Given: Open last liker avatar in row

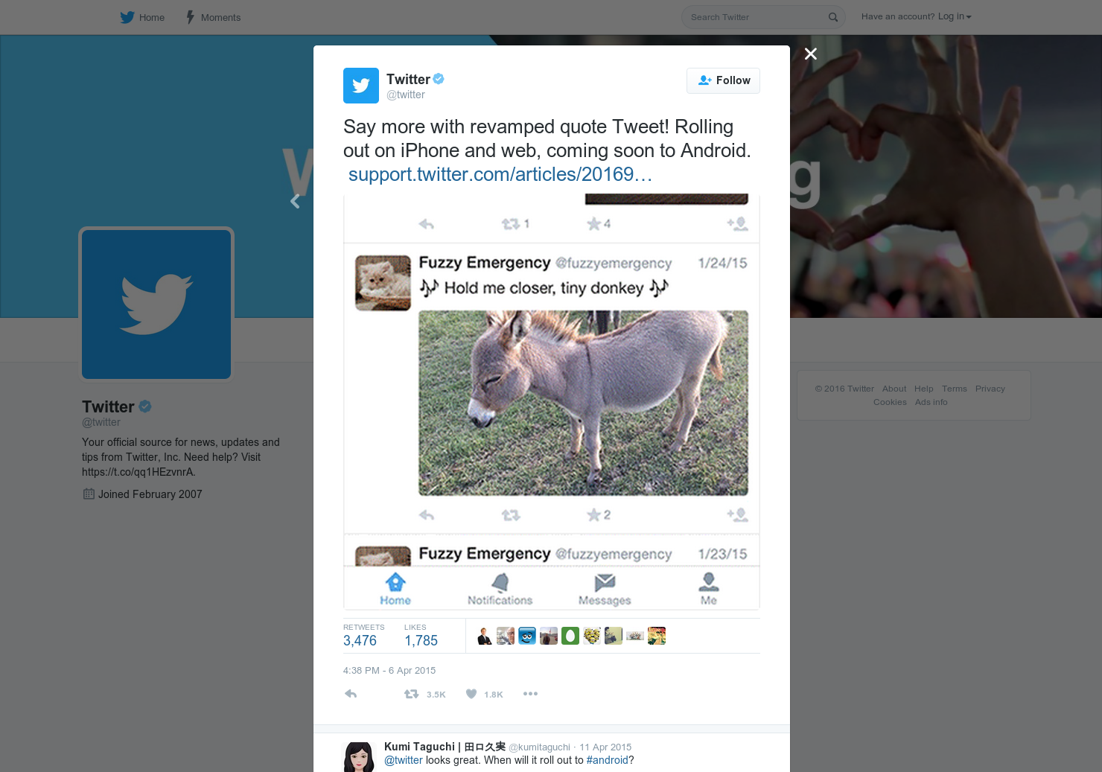Looking at the screenshot, I should click(x=657, y=636).
